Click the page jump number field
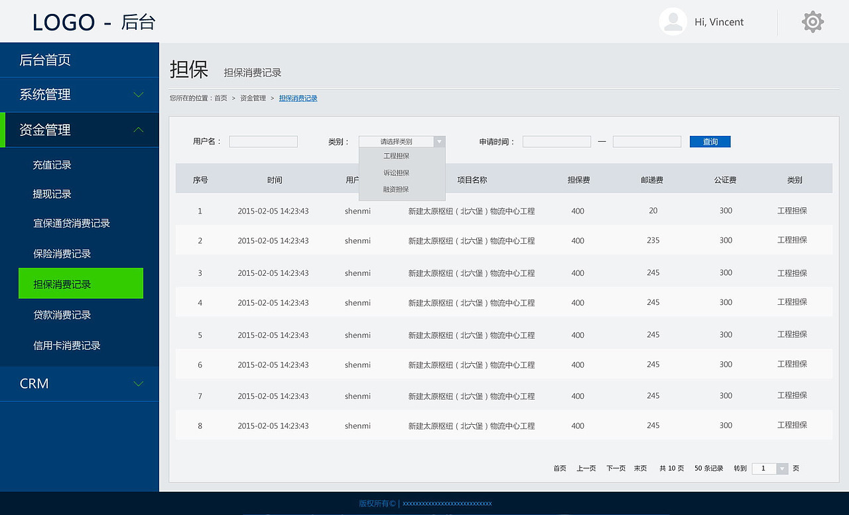The width and height of the screenshot is (849, 515). coord(764,469)
